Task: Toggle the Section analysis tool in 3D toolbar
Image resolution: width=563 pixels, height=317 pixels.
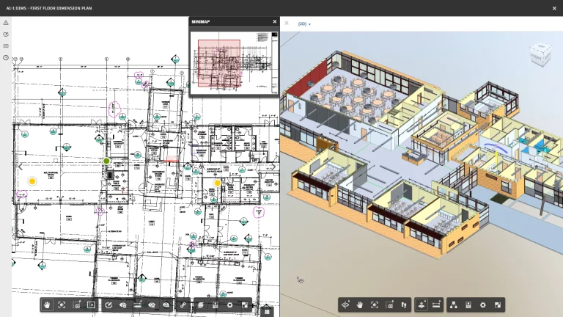Action: tap(422, 305)
